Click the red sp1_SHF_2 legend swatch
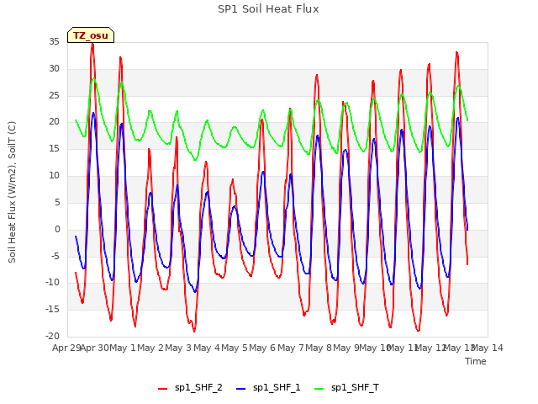Screen dimensions: 538x404 pos(162,389)
